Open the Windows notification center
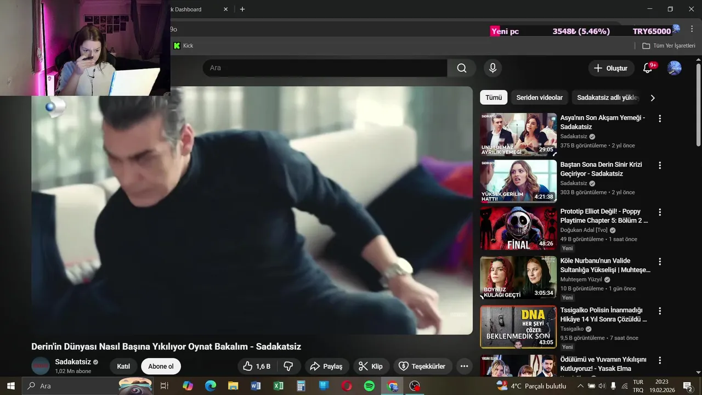This screenshot has height=395, width=702. (x=687, y=386)
